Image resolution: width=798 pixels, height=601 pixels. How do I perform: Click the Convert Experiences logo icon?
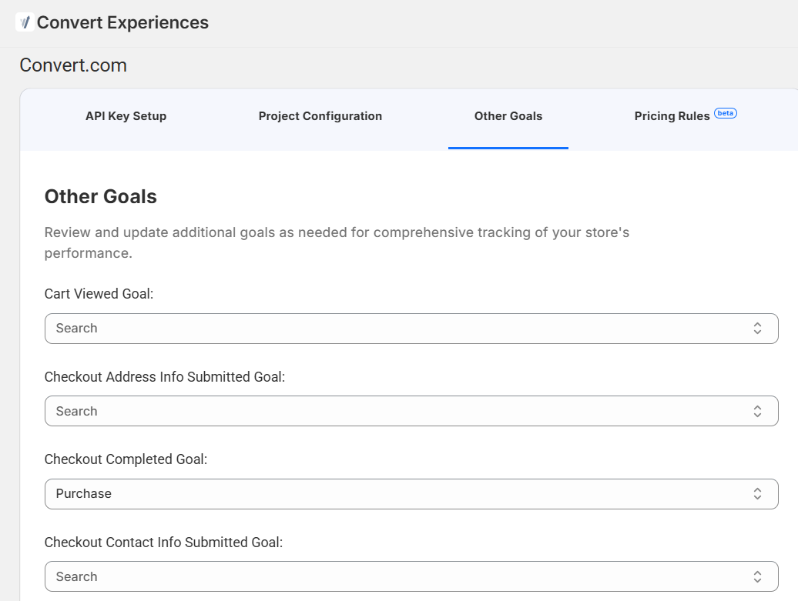click(25, 22)
